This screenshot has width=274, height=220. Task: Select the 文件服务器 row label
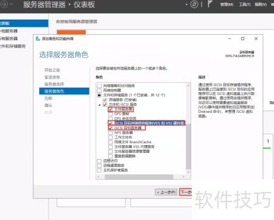point(123,109)
